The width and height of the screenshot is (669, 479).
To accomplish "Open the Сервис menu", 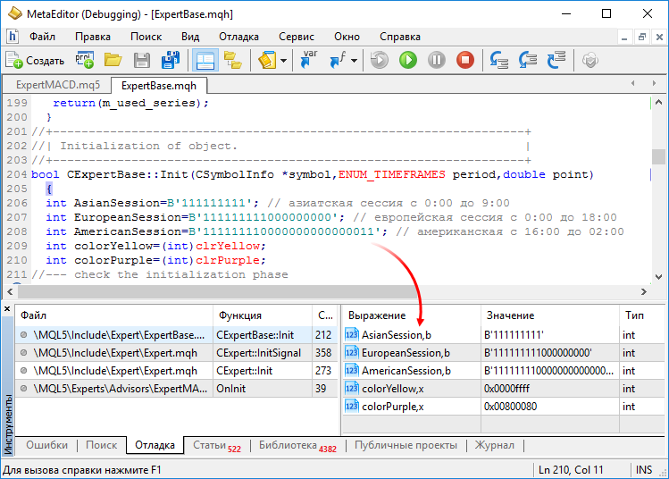I will click(x=297, y=37).
